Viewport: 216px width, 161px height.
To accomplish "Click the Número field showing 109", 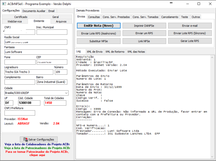I will [61, 72].
